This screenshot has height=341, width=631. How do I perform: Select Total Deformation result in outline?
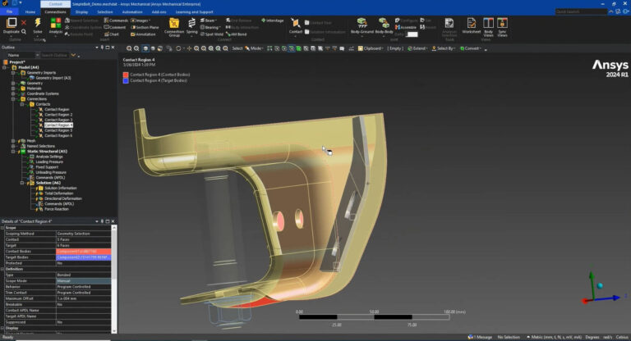tap(59, 193)
